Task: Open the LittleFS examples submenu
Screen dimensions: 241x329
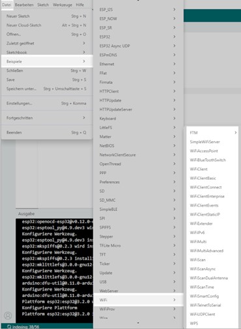Action: coord(138,128)
